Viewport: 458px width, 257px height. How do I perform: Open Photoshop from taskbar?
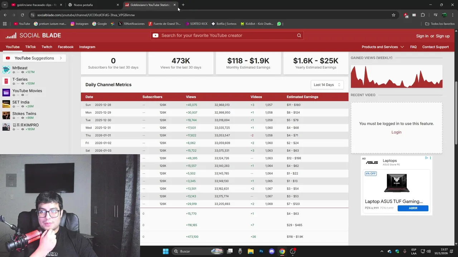point(261,251)
